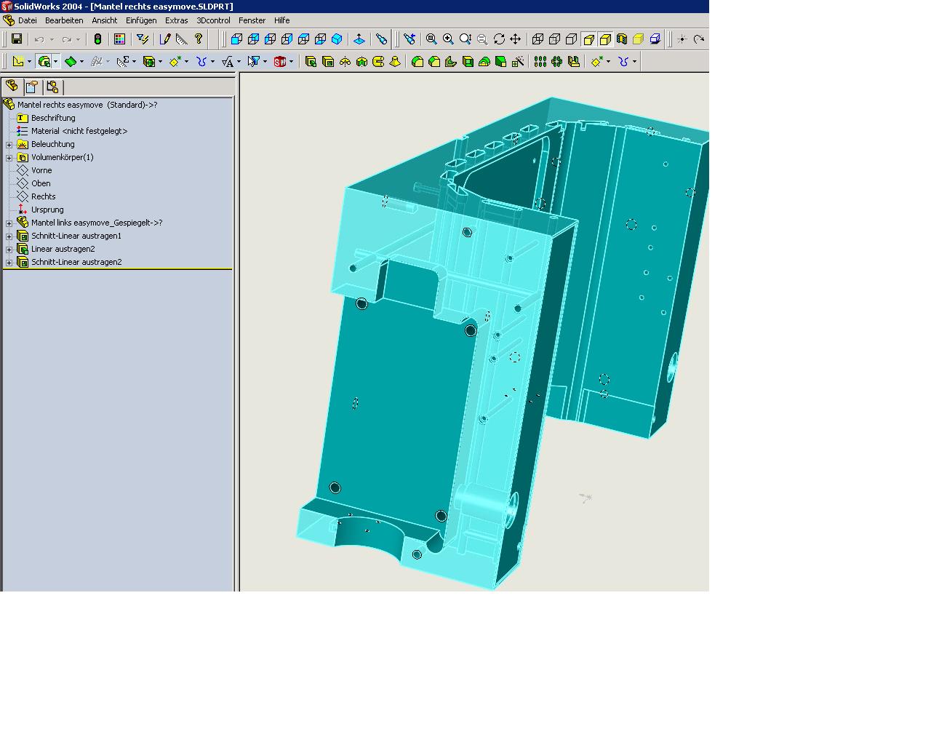Click the Section View cut-model icon
Screen dimensions: 931x745
[x=622, y=39]
